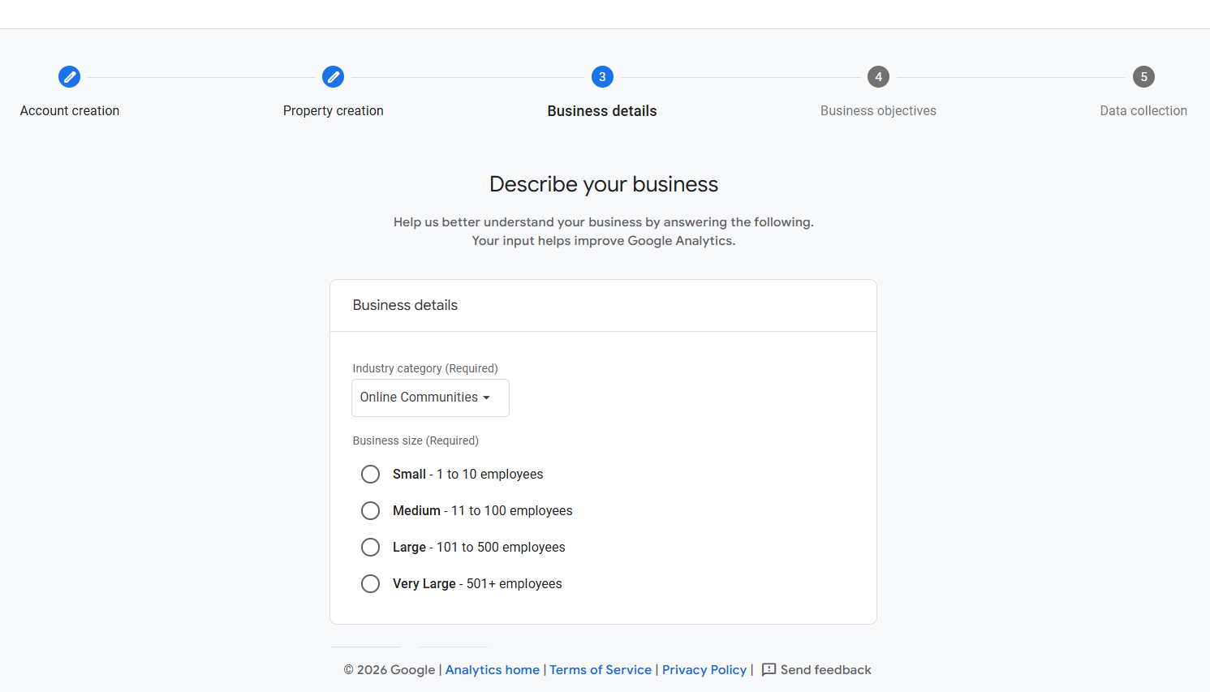Select the Small business size option

click(371, 474)
